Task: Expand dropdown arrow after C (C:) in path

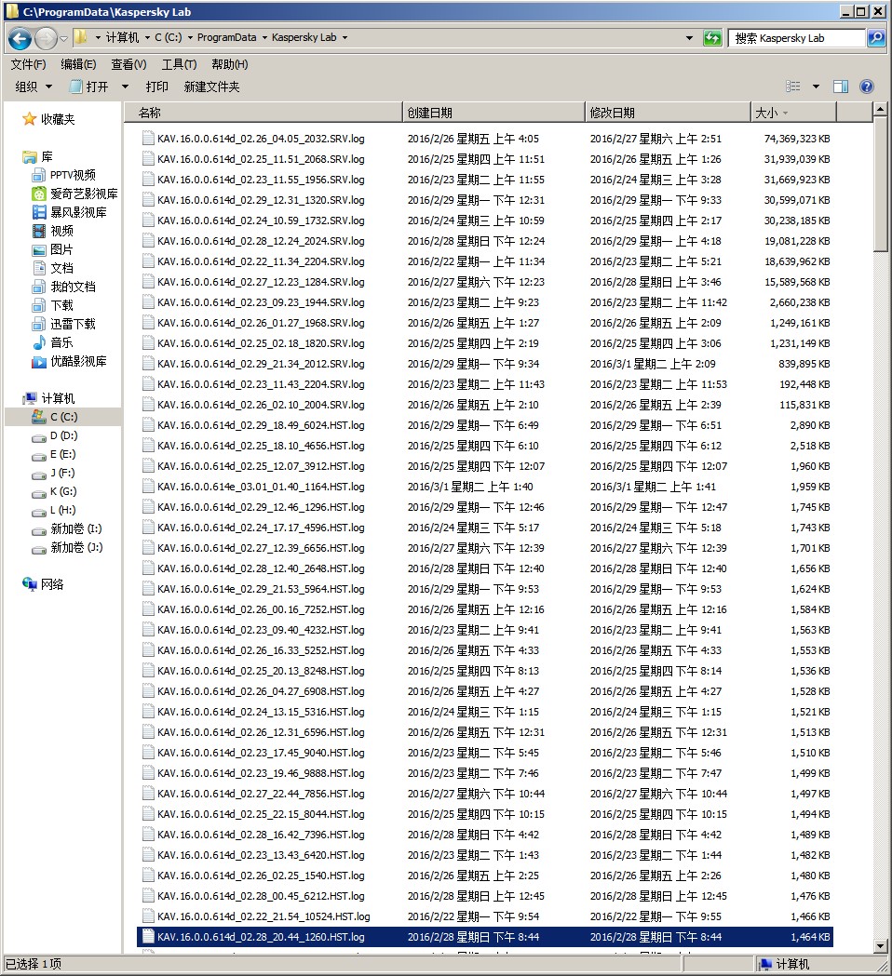Action: 189,37
